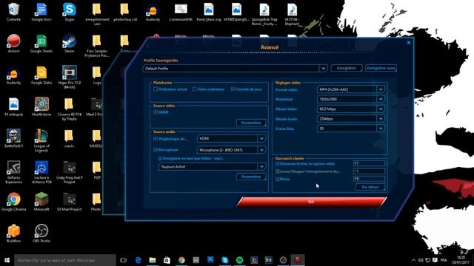This screenshot has height=266, width=474.
Task: Open Paramètres under Source audio
Action: tap(251, 177)
